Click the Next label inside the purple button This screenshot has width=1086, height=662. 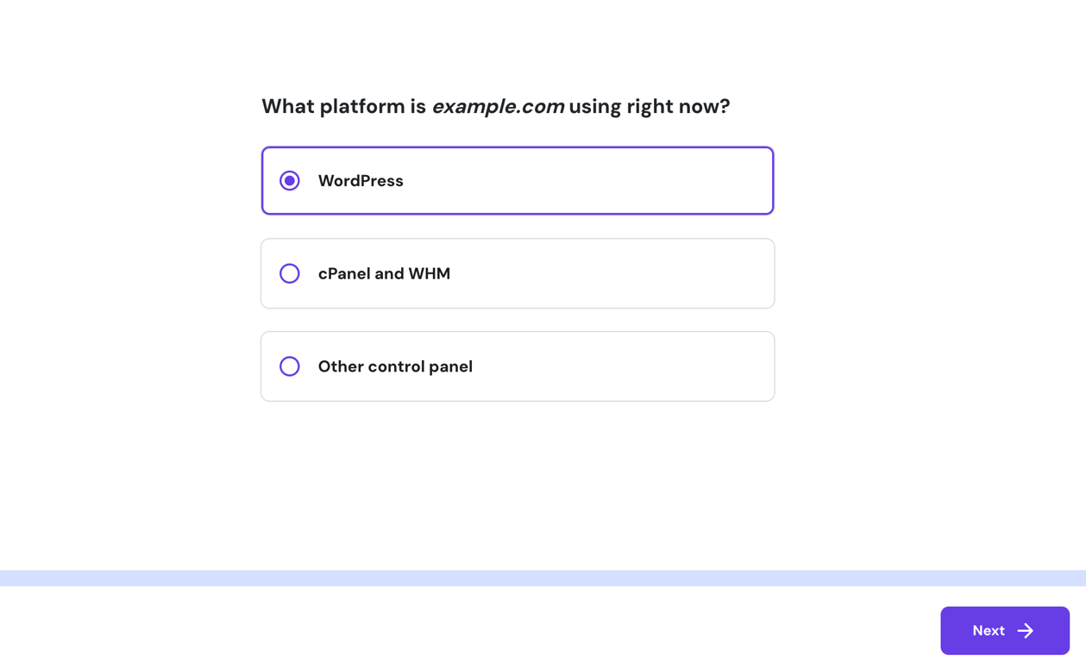(988, 630)
